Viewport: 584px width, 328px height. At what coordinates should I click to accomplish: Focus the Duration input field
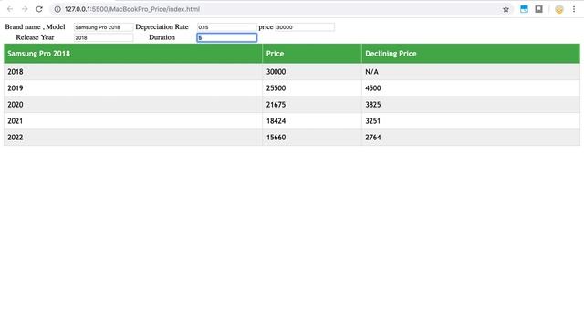pyautogui.click(x=227, y=37)
